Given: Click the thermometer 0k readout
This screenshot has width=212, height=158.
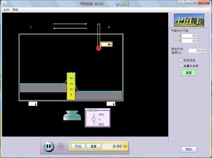Looking at the screenshot, I should [x=106, y=45].
